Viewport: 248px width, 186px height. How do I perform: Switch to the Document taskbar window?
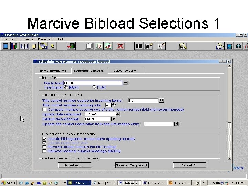(x=154, y=183)
